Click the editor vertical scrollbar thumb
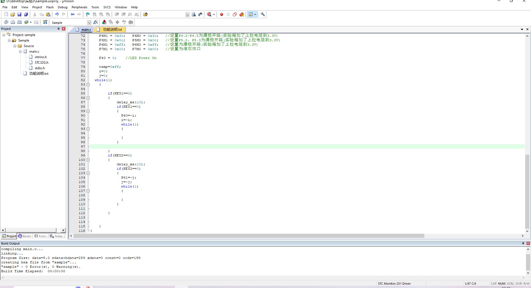531x288 pixels. click(527, 191)
